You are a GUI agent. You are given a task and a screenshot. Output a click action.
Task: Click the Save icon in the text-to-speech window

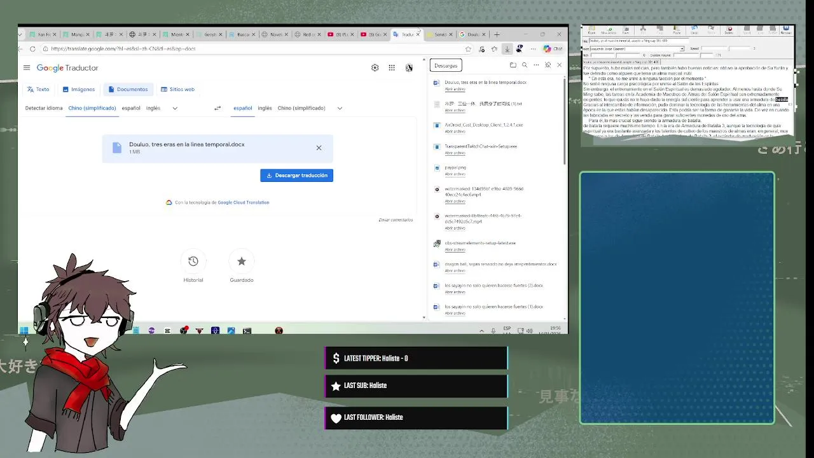pyautogui.click(x=626, y=30)
